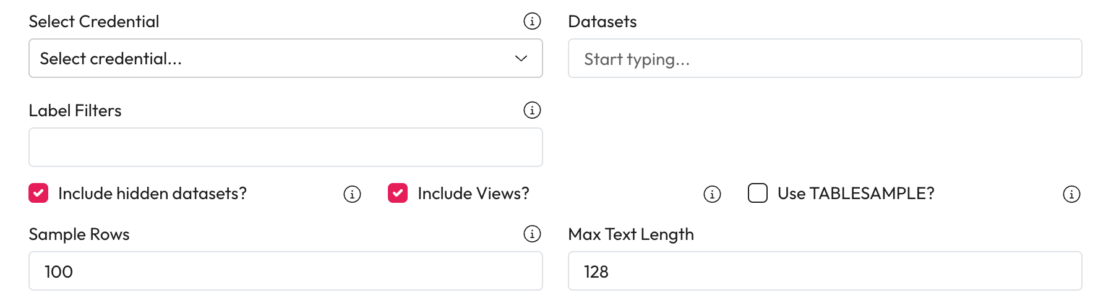Focus the Datasets search field
The height and width of the screenshot is (303, 1111).
(x=825, y=59)
